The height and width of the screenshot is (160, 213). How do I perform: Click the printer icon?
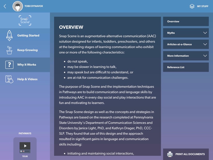(x=170, y=154)
